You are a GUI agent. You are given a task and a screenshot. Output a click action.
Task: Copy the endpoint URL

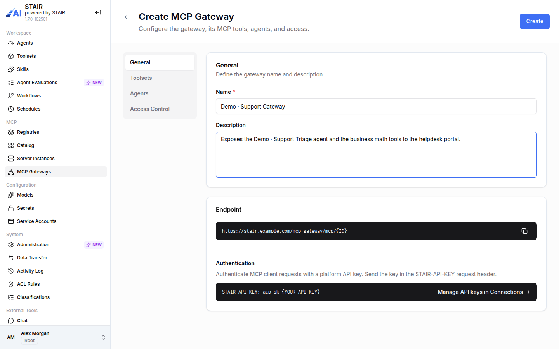click(524, 231)
